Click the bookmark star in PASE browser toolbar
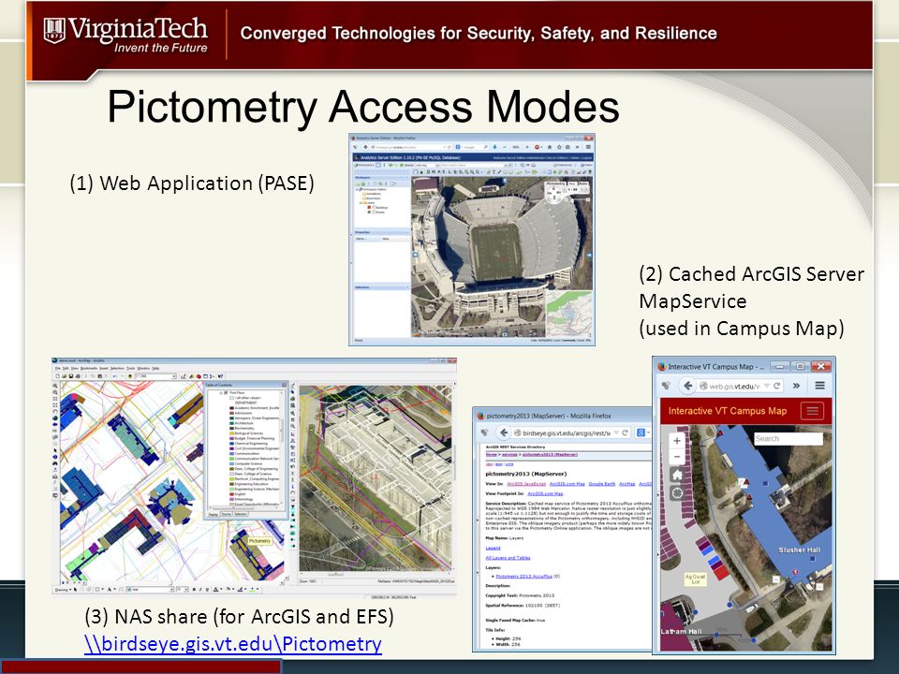Image resolution: width=899 pixels, height=674 pixels. pos(559,147)
